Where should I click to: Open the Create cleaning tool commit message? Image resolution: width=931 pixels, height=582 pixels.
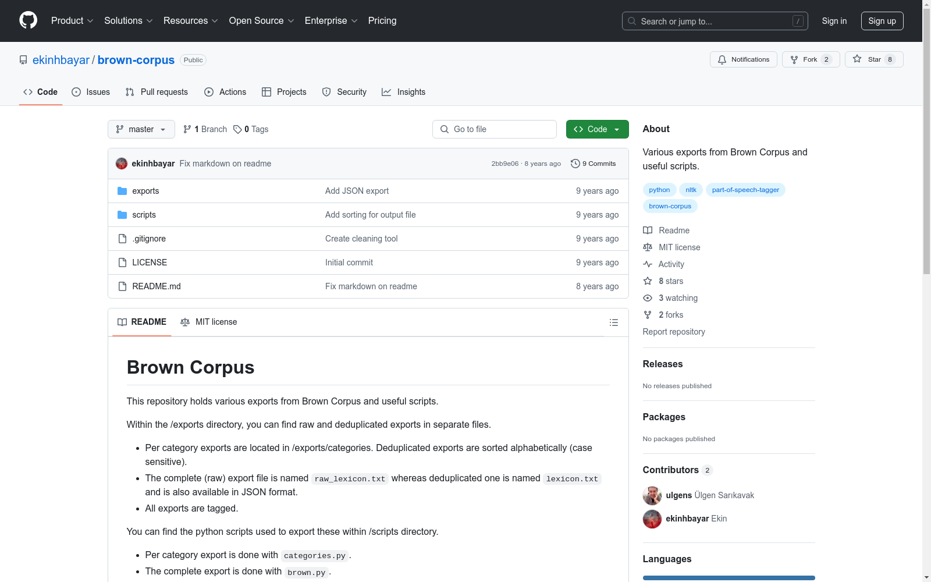coord(361,239)
